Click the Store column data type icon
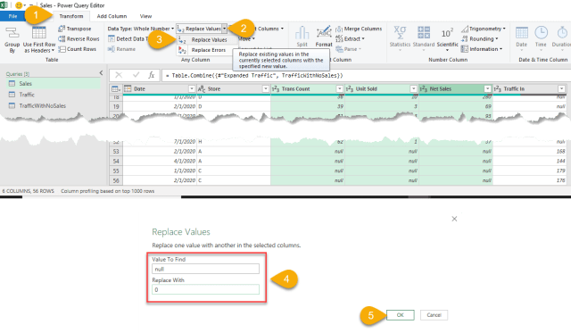The image size is (571, 333). pyautogui.click(x=202, y=88)
